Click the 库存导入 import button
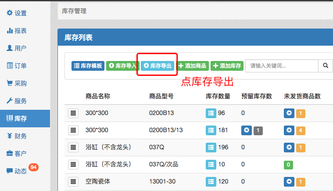This screenshot has height=191, width=333. pyautogui.click(x=122, y=66)
